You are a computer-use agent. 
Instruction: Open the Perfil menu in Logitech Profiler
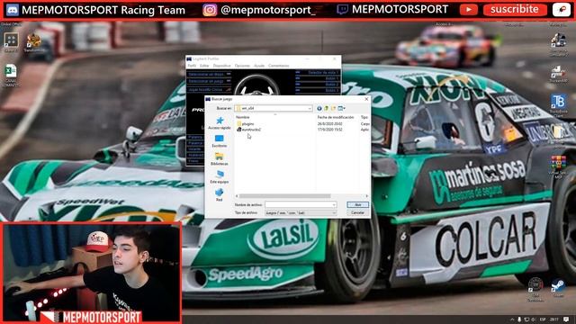[192, 66]
